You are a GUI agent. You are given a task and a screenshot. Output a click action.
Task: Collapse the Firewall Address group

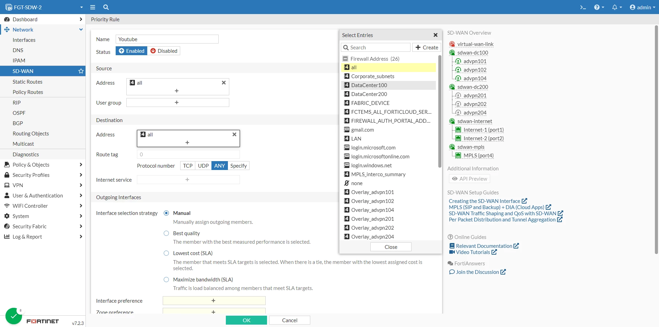point(345,59)
